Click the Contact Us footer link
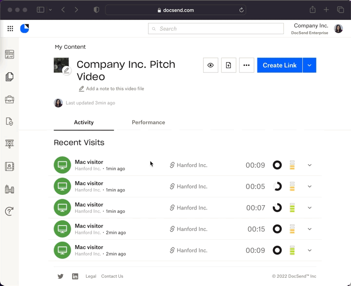 (112, 276)
